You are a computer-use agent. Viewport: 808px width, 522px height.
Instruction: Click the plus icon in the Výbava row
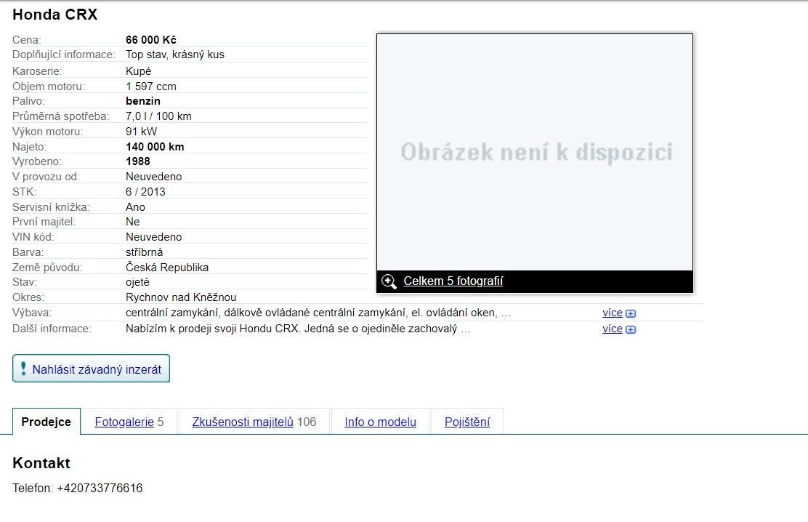click(631, 314)
